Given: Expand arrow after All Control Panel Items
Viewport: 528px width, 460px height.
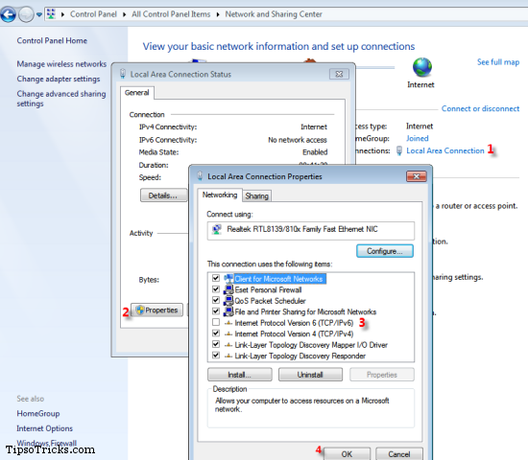Looking at the screenshot, I should (218, 14).
